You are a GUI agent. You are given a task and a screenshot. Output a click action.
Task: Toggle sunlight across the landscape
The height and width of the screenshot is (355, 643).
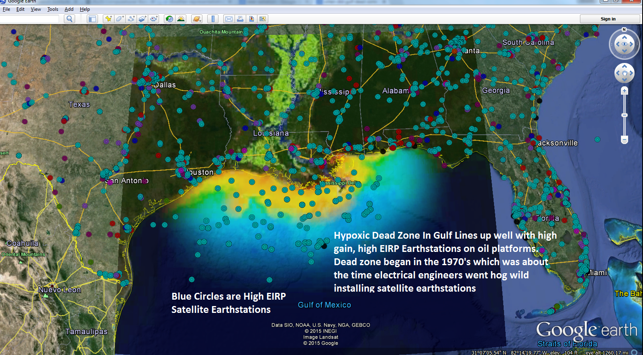[x=181, y=19]
